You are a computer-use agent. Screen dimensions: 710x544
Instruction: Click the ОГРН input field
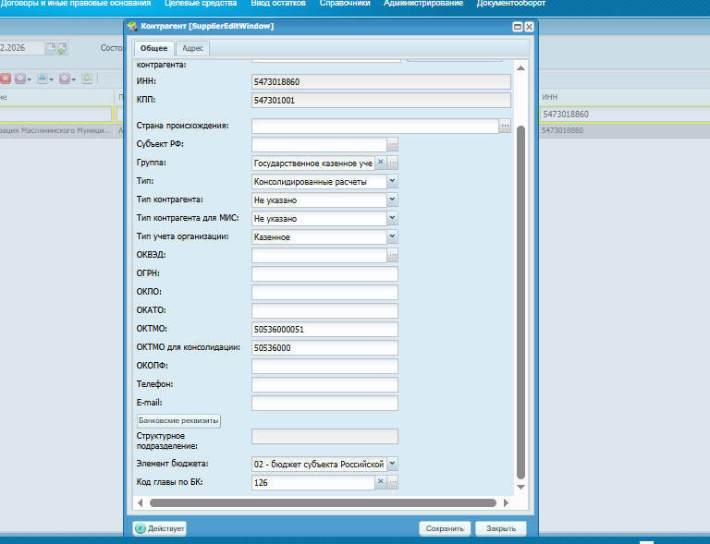pyautogui.click(x=324, y=273)
